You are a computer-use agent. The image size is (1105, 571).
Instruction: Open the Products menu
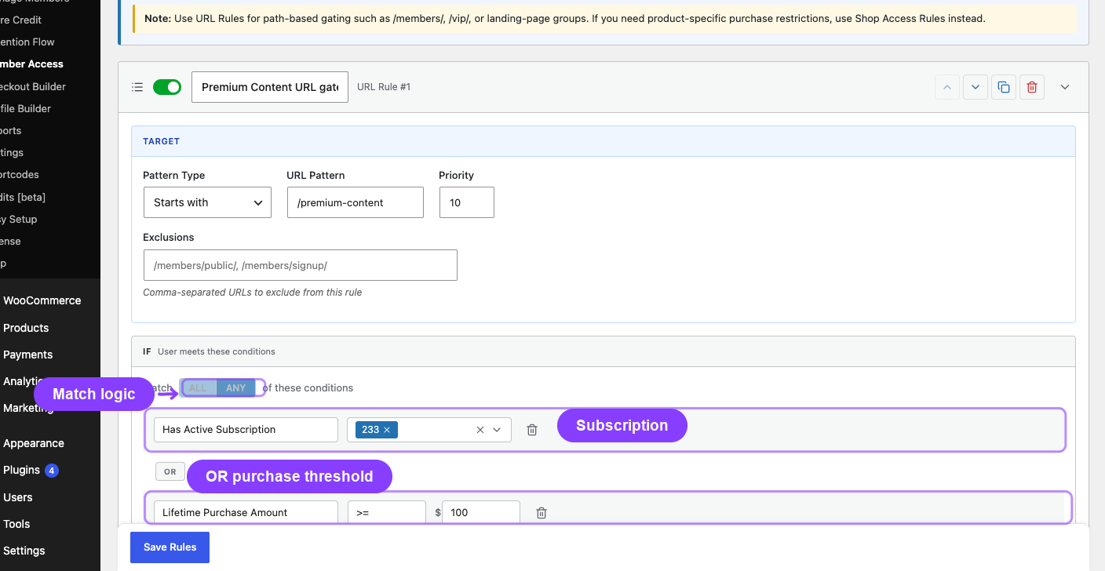(x=26, y=328)
